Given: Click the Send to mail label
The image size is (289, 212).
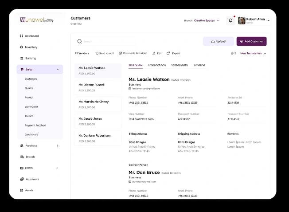Looking at the screenshot, I should pyautogui.click(x=106, y=53).
